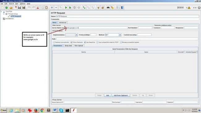Click the Save As toolbar icon
This screenshot has height=113, width=201.
pos(24,7)
